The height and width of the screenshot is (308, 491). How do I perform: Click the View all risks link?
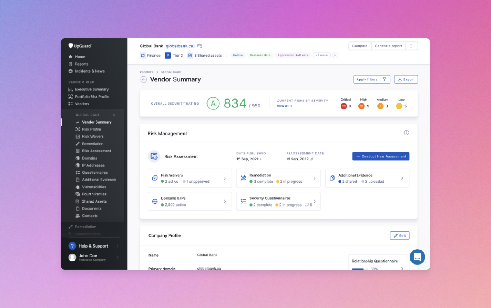[285, 106]
